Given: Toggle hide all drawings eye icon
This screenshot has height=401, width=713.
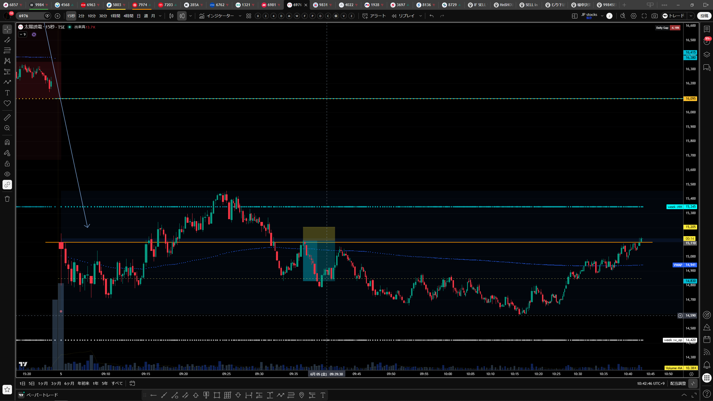Looking at the screenshot, I should (x=7, y=174).
